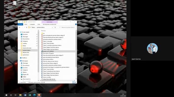Click the desktop file icon at top-left
The height and width of the screenshot is (97, 174).
(x=15, y=3)
